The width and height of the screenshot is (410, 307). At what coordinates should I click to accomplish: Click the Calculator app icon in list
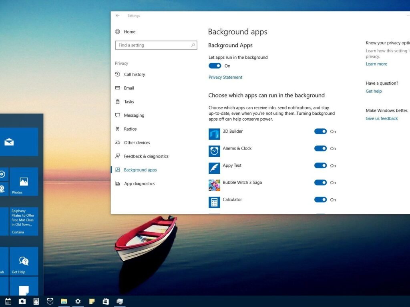pos(214,202)
